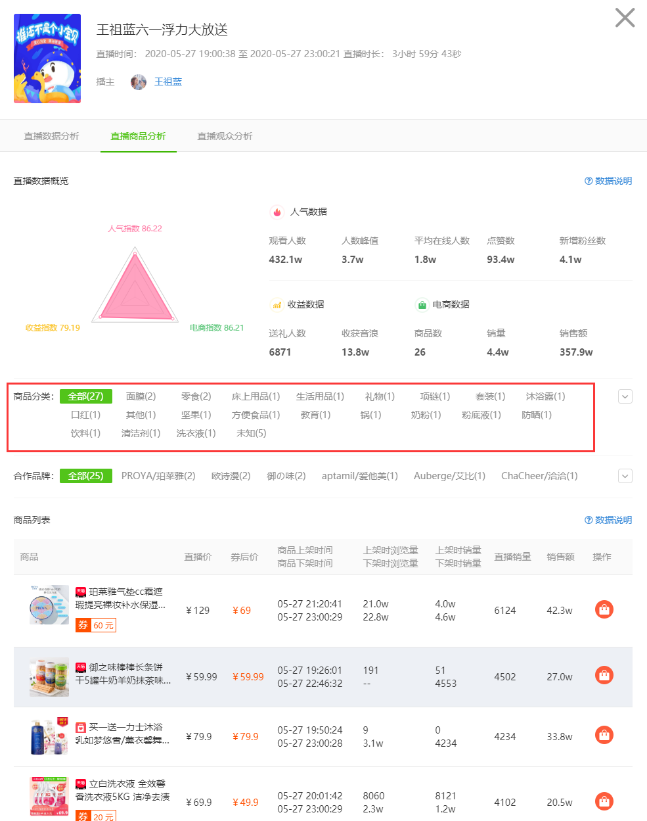This screenshot has height=821, width=647.
Task: Click the 电商数据 shopping bag icon
Action: [422, 304]
